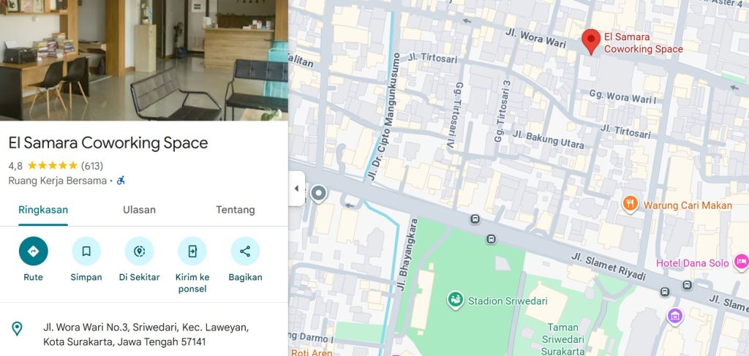Select the bus stop icon near Stadion Sriwedari
This screenshot has width=749, height=356.
[x=491, y=239]
